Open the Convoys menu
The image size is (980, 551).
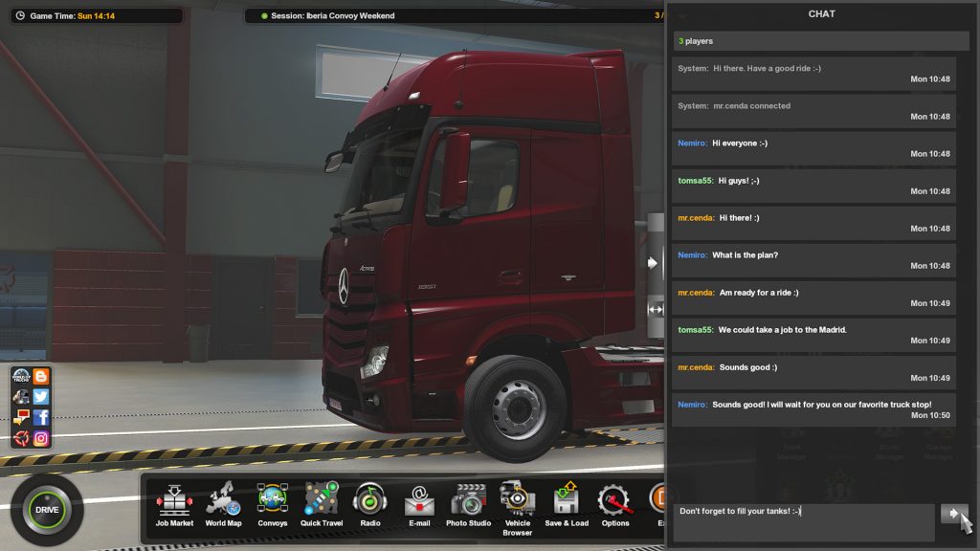[273, 505]
